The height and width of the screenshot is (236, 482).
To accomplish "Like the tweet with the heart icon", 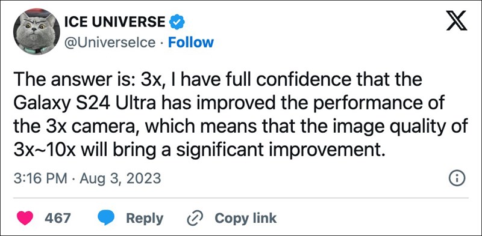I will tap(25, 218).
